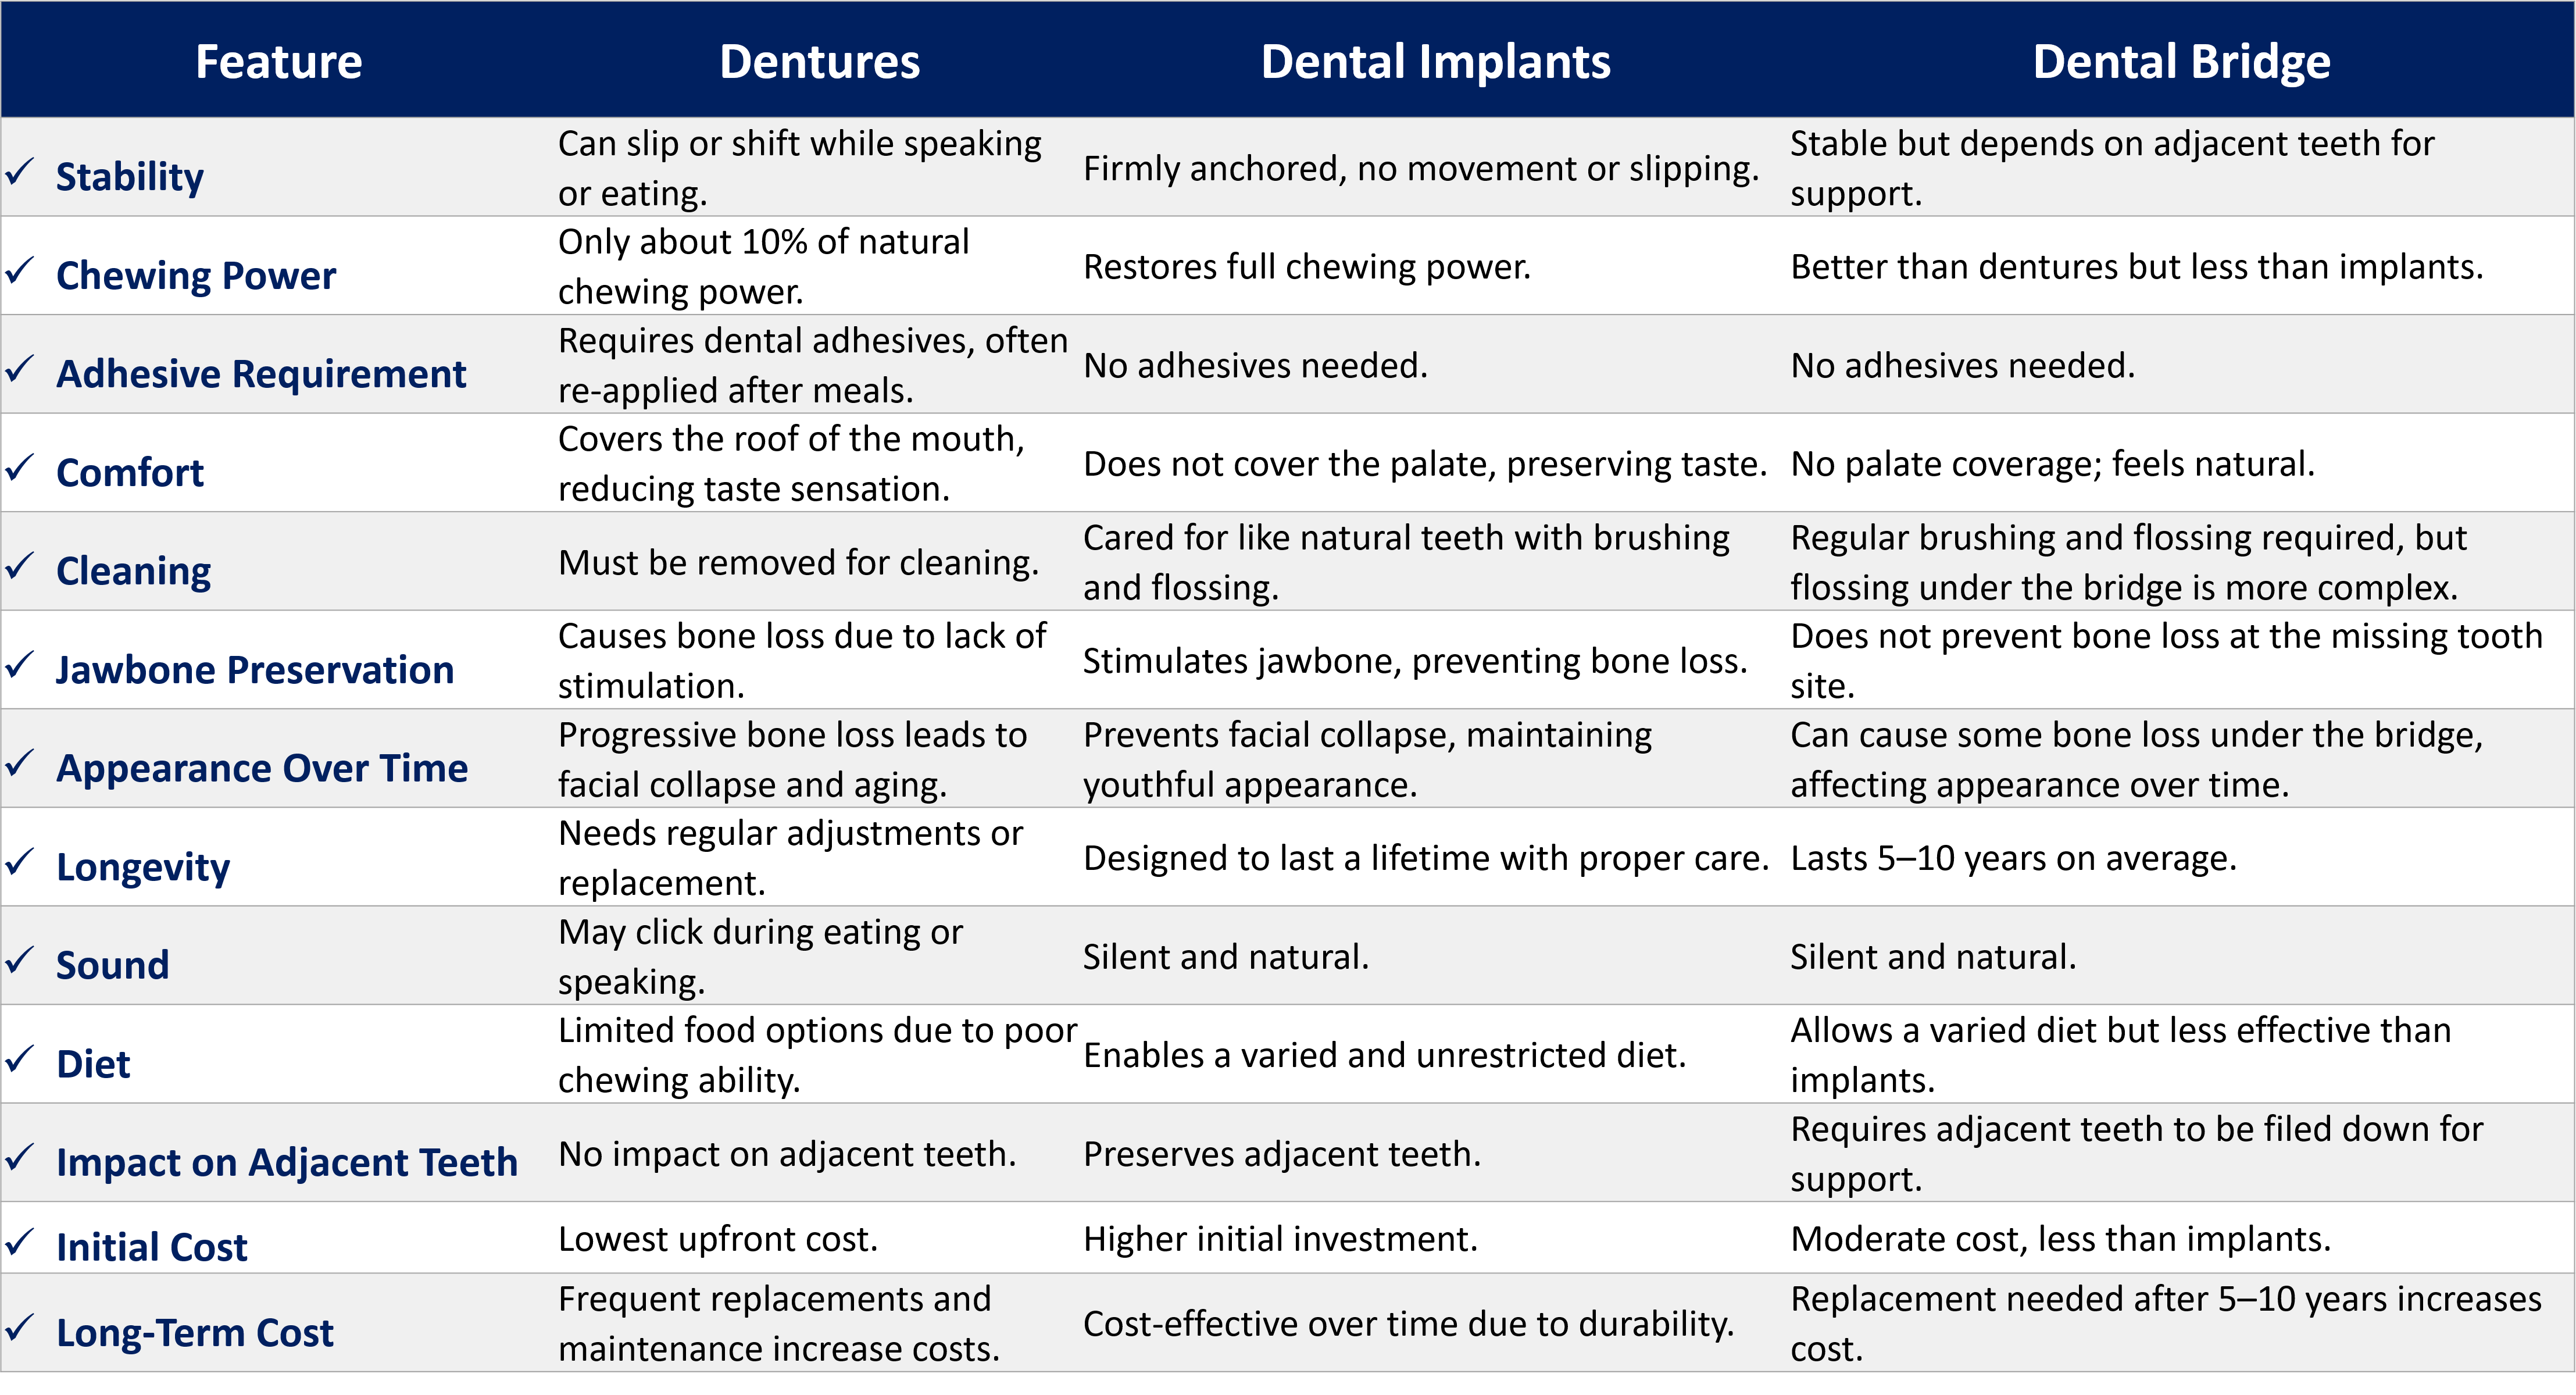
Task: Click the Cleaning feature label
Action: click(133, 571)
